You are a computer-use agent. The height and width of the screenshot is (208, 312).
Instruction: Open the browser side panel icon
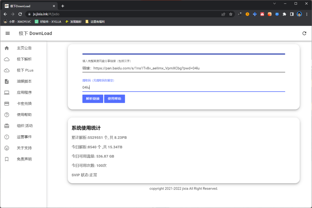[x=292, y=14]
